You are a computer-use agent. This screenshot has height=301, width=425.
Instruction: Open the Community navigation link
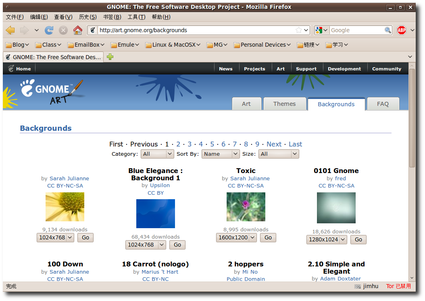click(387, 69)
